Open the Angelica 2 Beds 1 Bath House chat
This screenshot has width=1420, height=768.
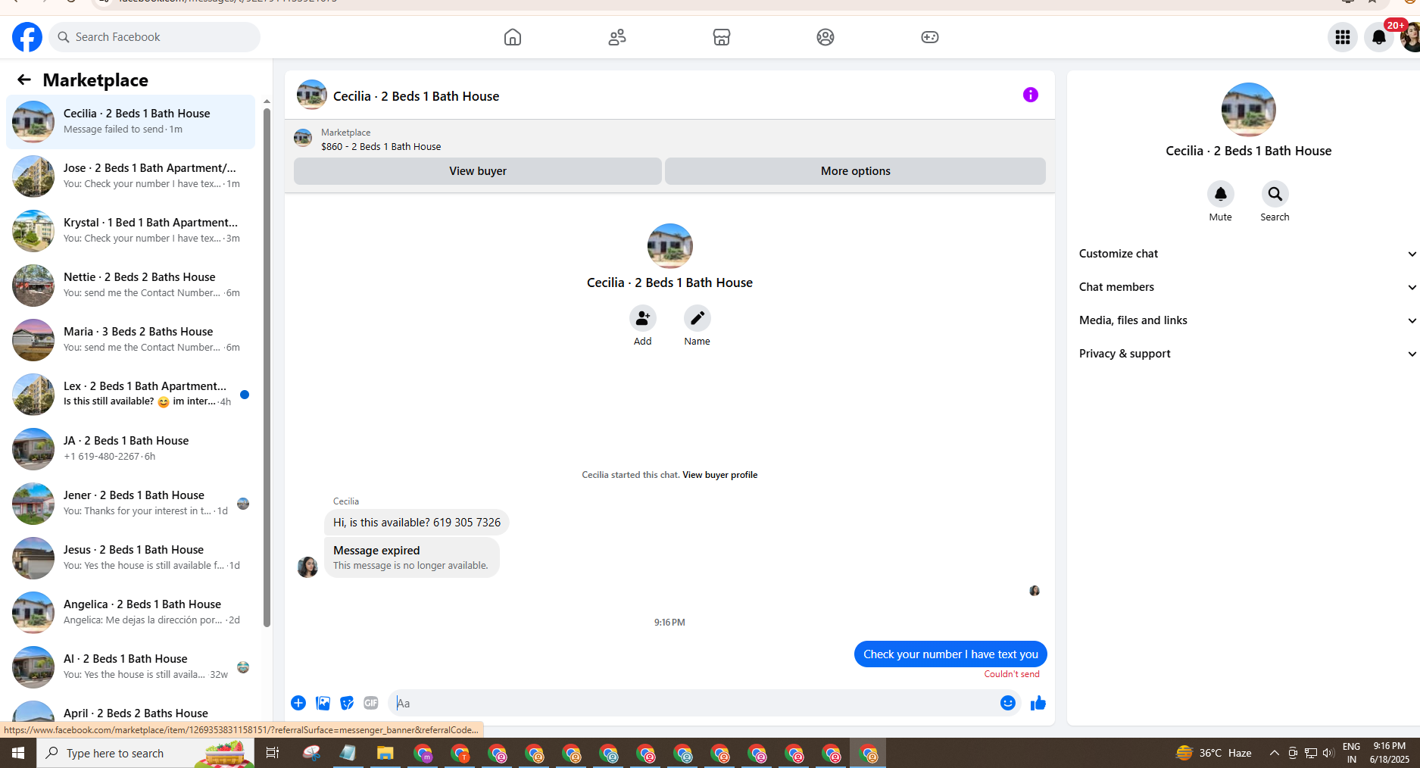tap(130, 612)
